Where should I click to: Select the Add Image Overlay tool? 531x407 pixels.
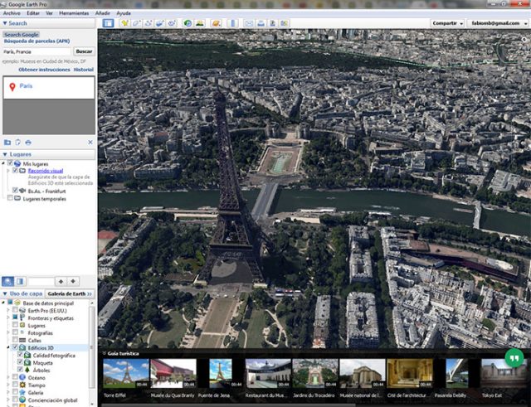pyautogui.click(x=159, y=23)
